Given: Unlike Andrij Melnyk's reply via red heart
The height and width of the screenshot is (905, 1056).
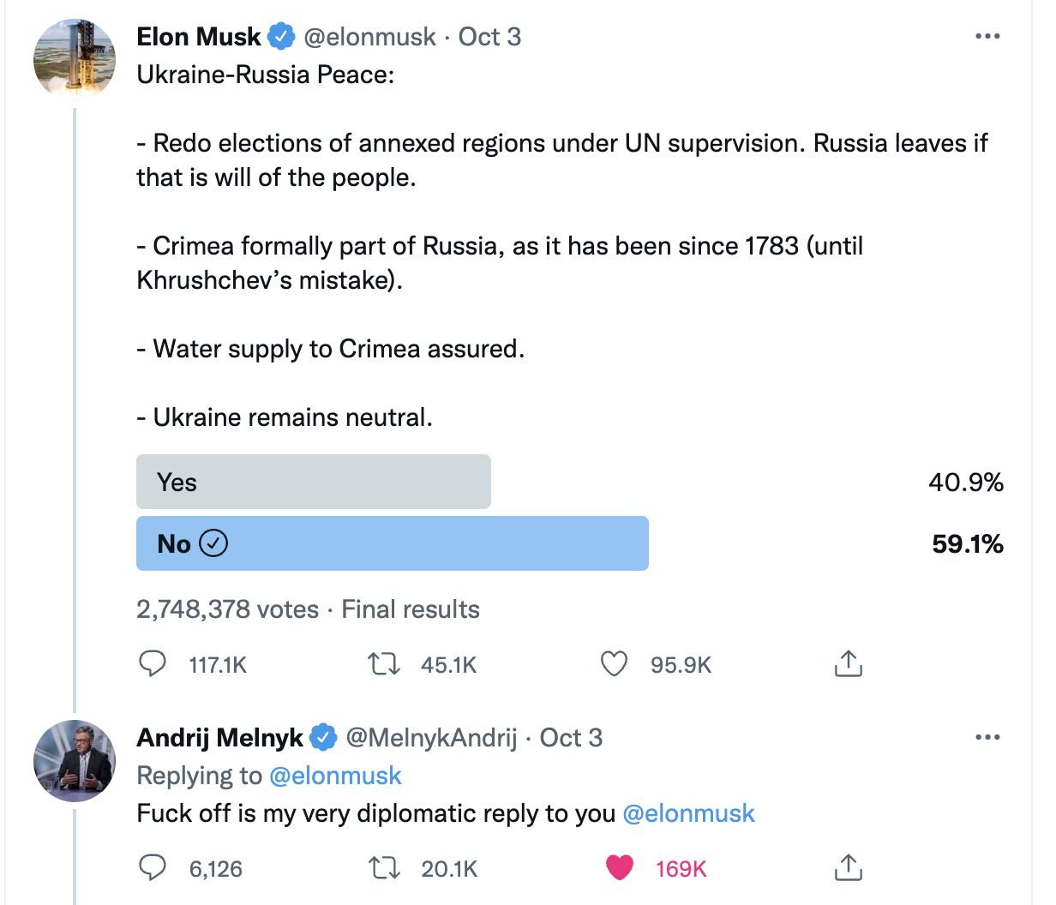Looking at the screenshot, I should pos(619,868).
